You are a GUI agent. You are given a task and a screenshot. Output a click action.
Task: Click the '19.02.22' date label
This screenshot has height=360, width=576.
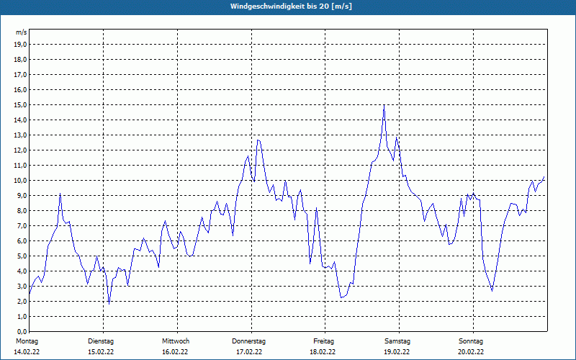397,352
